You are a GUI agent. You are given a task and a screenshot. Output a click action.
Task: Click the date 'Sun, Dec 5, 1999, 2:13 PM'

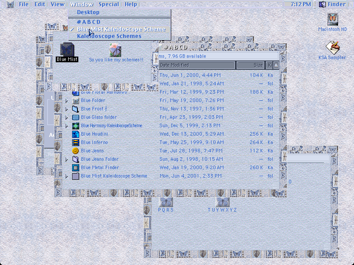(190, 126)
